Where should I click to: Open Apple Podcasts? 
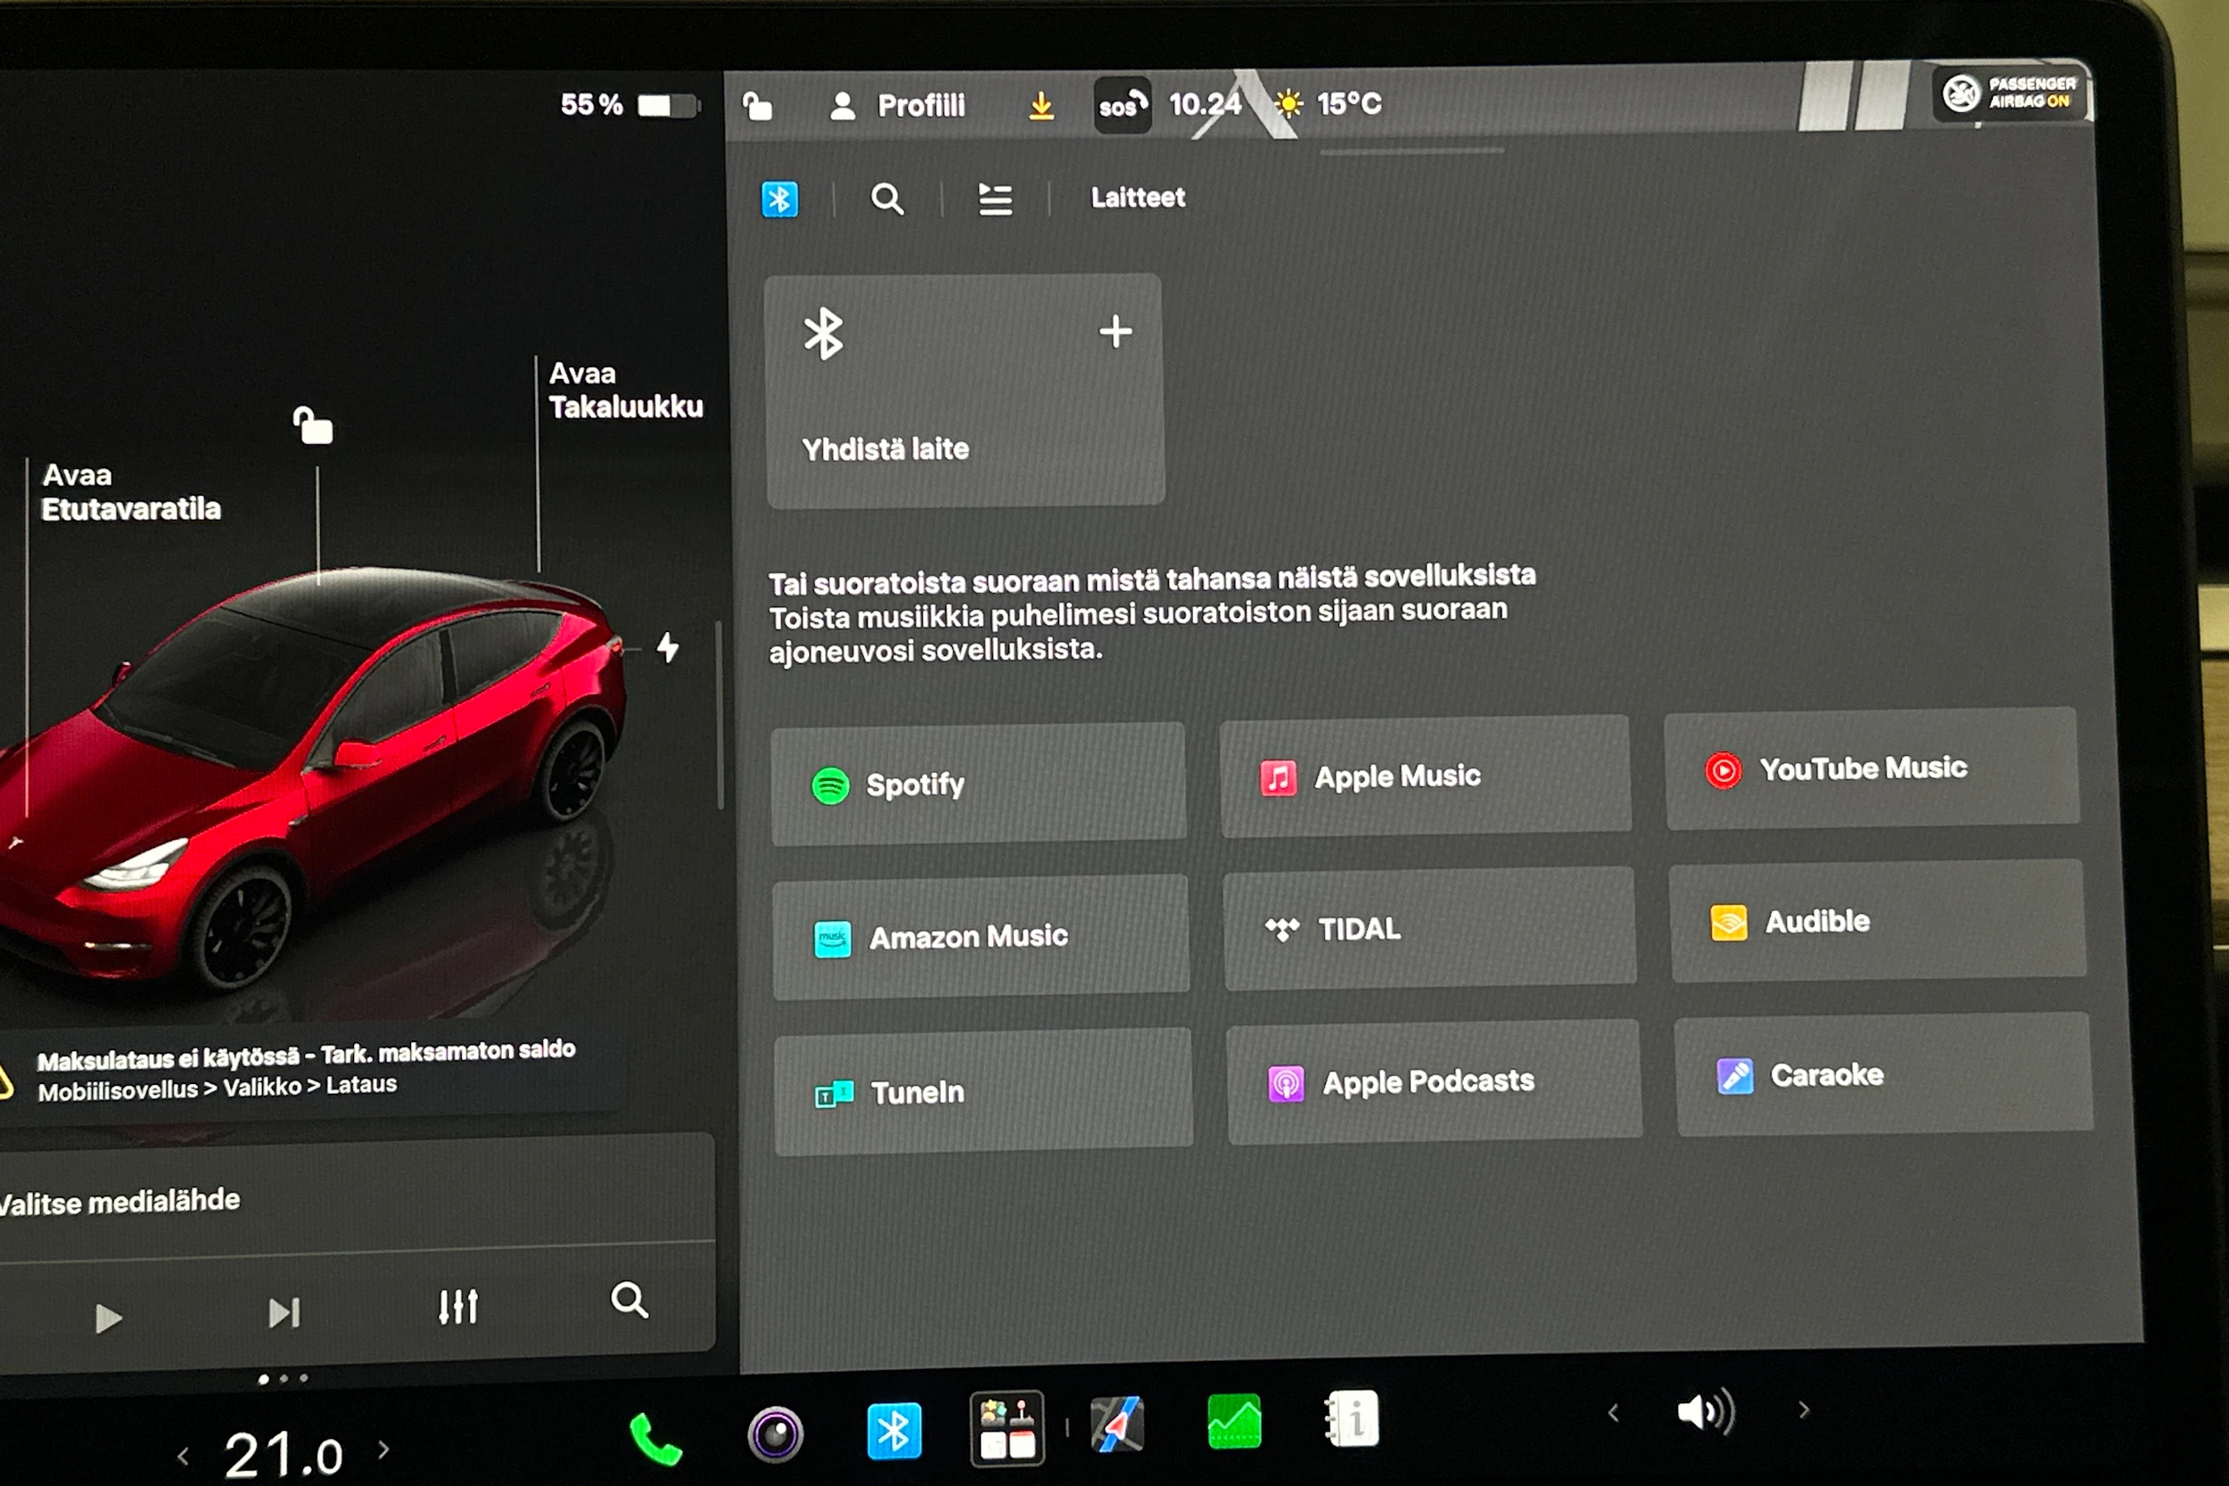click(x=1434, y=1082)
